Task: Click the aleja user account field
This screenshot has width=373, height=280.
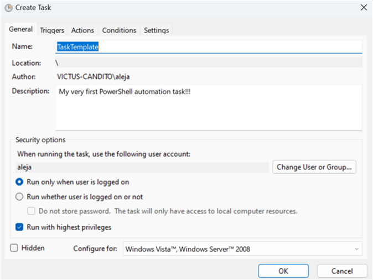Action: click(x=142, y=167)
